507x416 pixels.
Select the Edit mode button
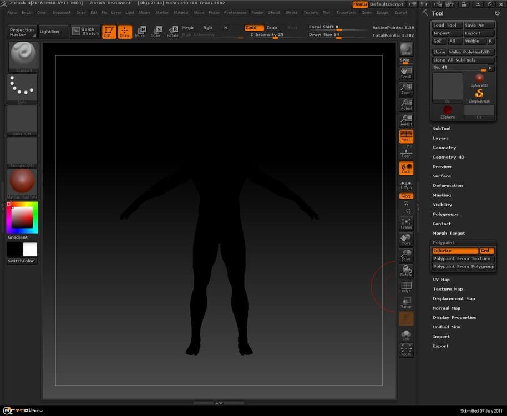click(109, 32)
